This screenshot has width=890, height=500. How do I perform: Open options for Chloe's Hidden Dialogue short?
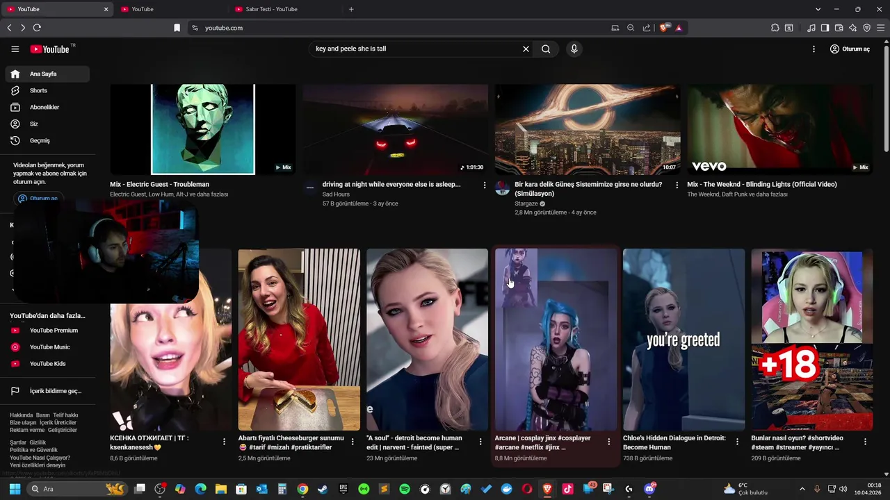point(737,442)
